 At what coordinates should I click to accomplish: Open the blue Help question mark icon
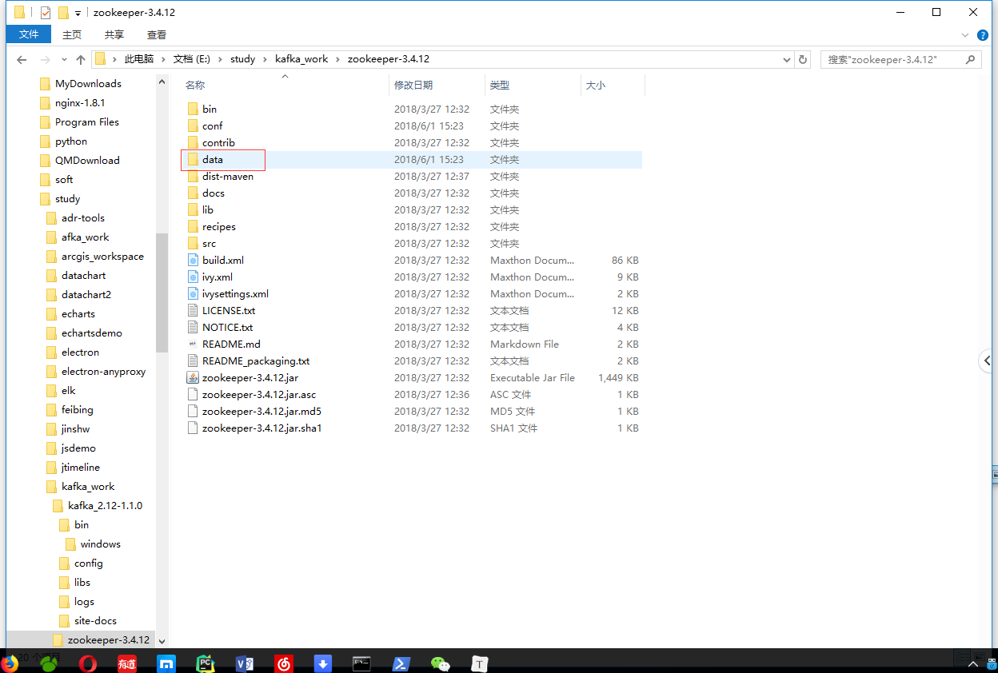coord(984,35)
